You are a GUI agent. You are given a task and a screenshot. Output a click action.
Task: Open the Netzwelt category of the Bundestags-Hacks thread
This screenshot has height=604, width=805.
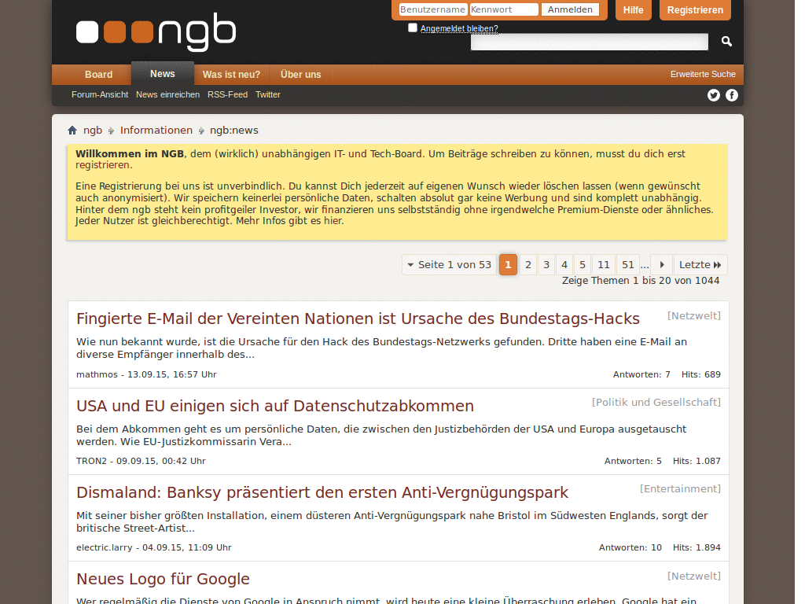coord(693,315)
